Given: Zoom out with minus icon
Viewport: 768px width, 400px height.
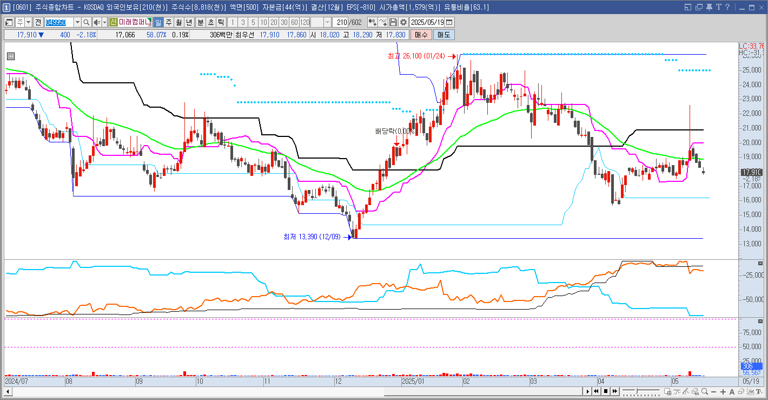Looking at the screenshot, I should (x=714, y=391).
